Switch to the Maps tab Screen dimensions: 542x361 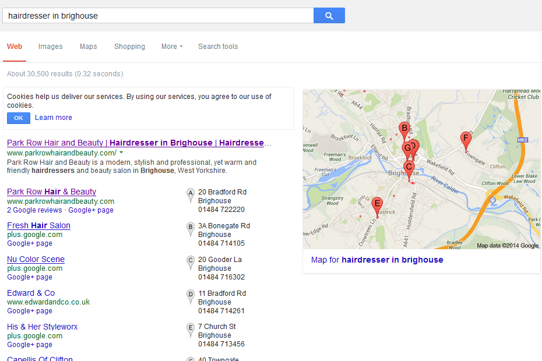click(88, 47)
